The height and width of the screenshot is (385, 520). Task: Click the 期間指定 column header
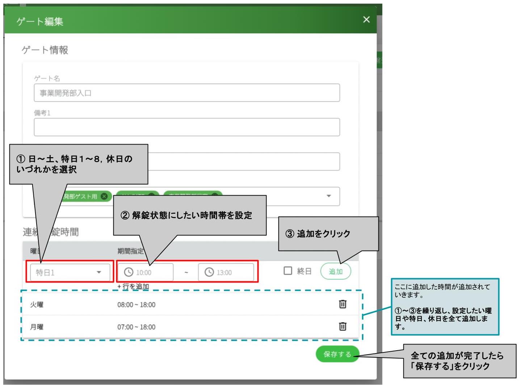pyautogui.click(x=130, y=251)
